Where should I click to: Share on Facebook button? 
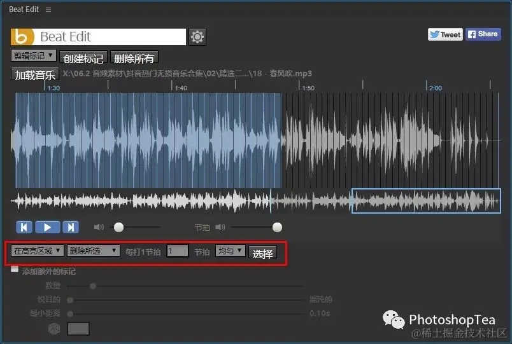tap(483, 34)
